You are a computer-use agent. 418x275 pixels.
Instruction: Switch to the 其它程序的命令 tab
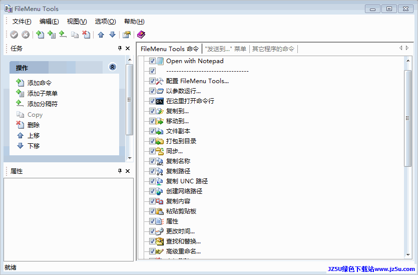point(273,49)
